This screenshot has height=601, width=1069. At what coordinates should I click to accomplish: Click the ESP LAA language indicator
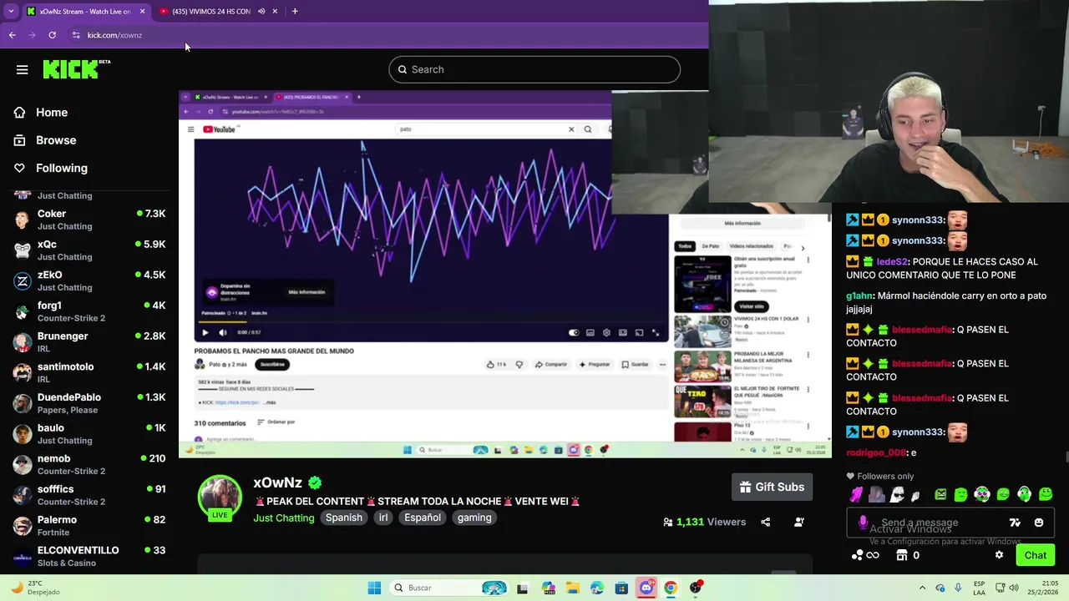(x=979, y=588)
